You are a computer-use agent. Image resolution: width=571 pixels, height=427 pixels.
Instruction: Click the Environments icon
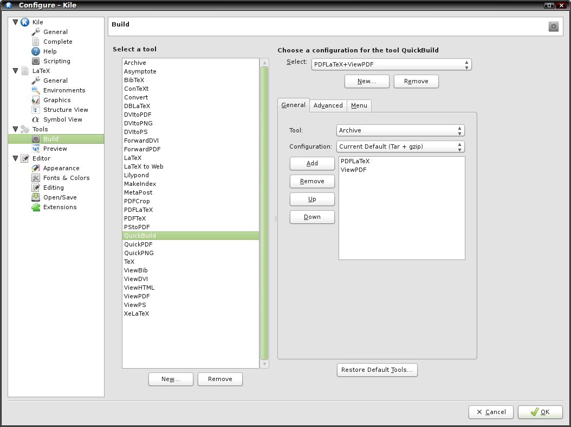click(36, 90)
